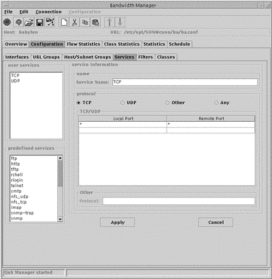The height and width of the screenshot is (279, 272).
Task: Switch to the Class Statistics tab
Action: [122, 44]
